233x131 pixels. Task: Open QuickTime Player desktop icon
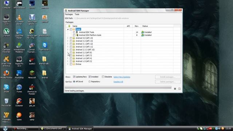click(19, 33)
